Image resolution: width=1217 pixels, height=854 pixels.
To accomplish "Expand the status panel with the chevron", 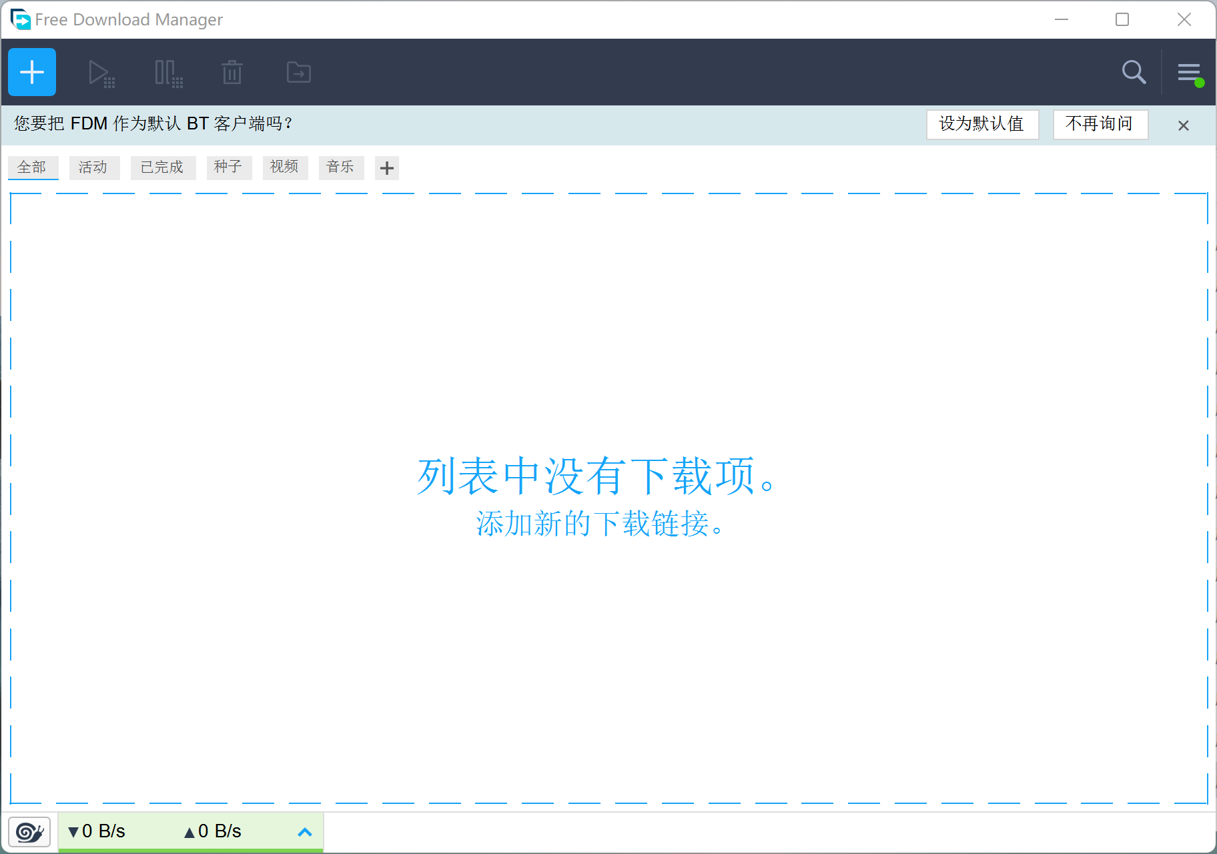I will 305,832.
